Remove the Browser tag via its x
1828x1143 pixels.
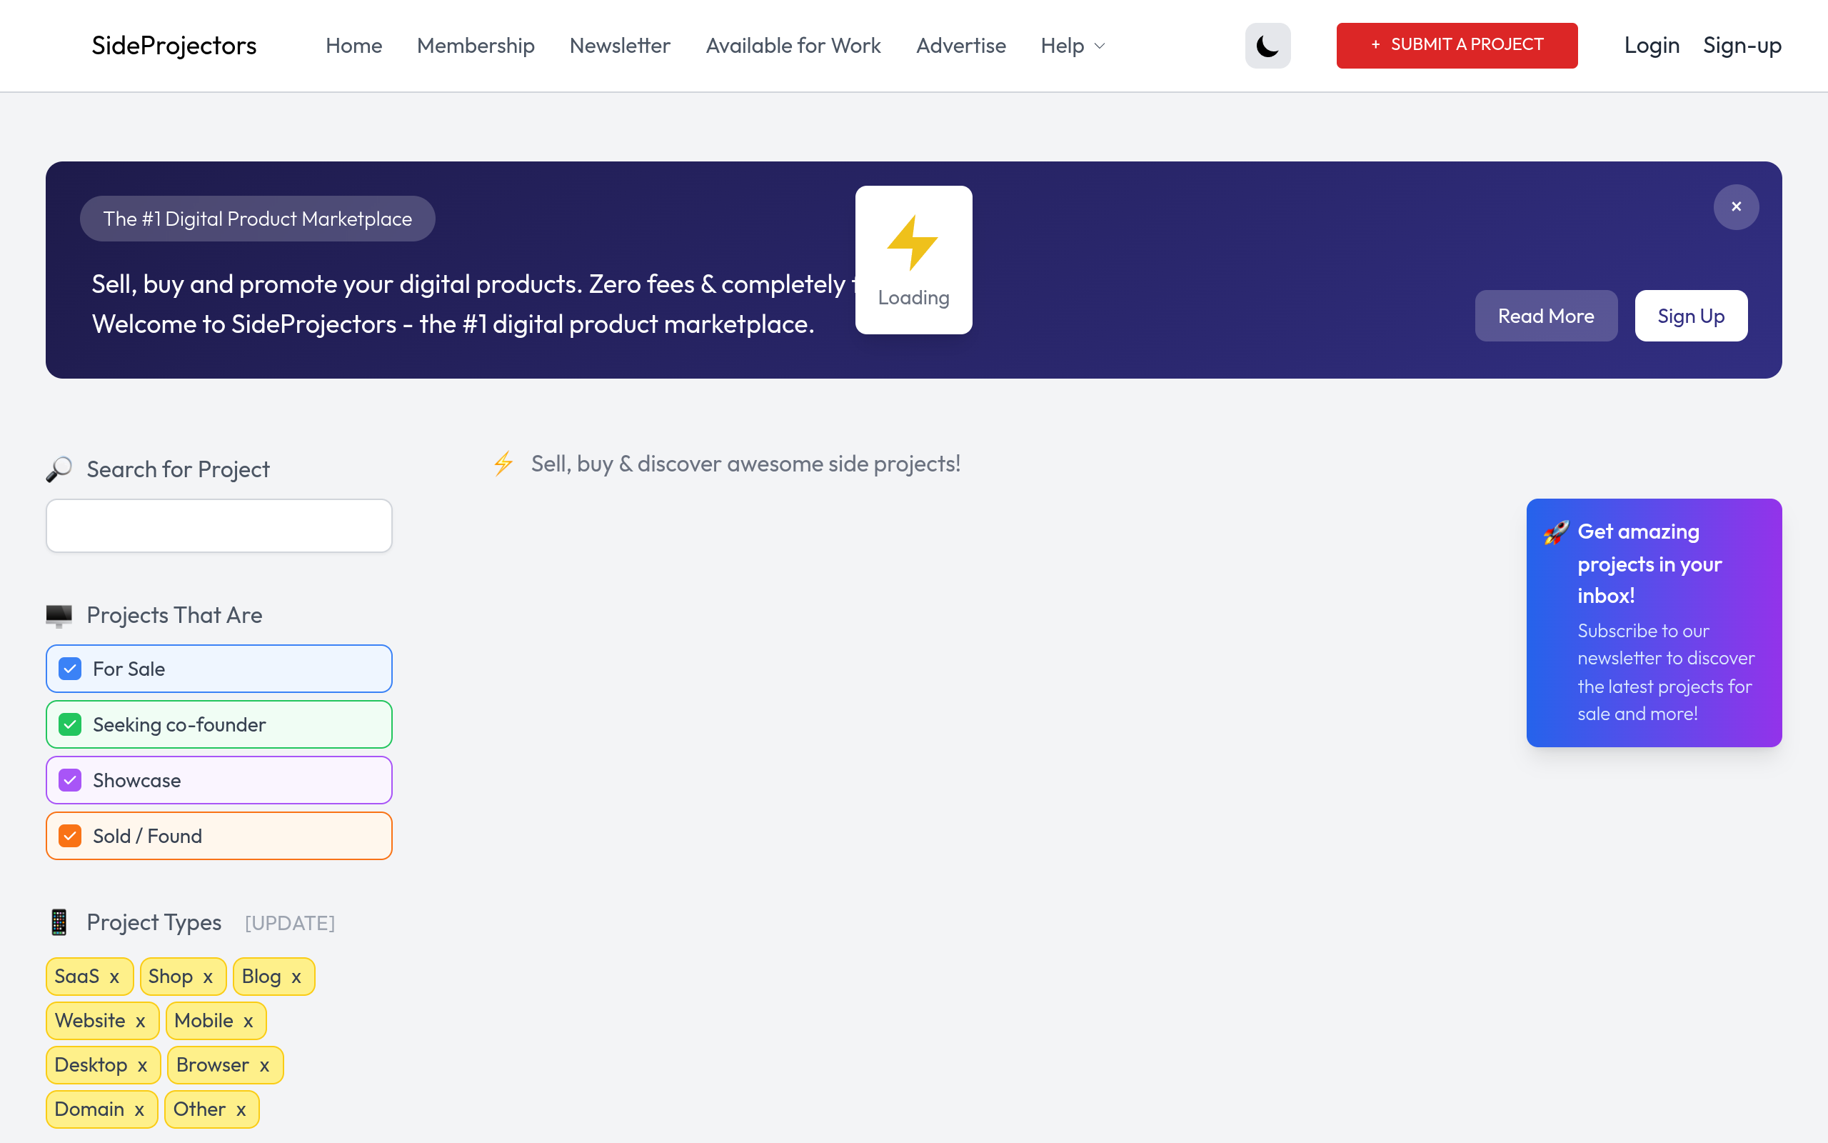point(264,1066)
